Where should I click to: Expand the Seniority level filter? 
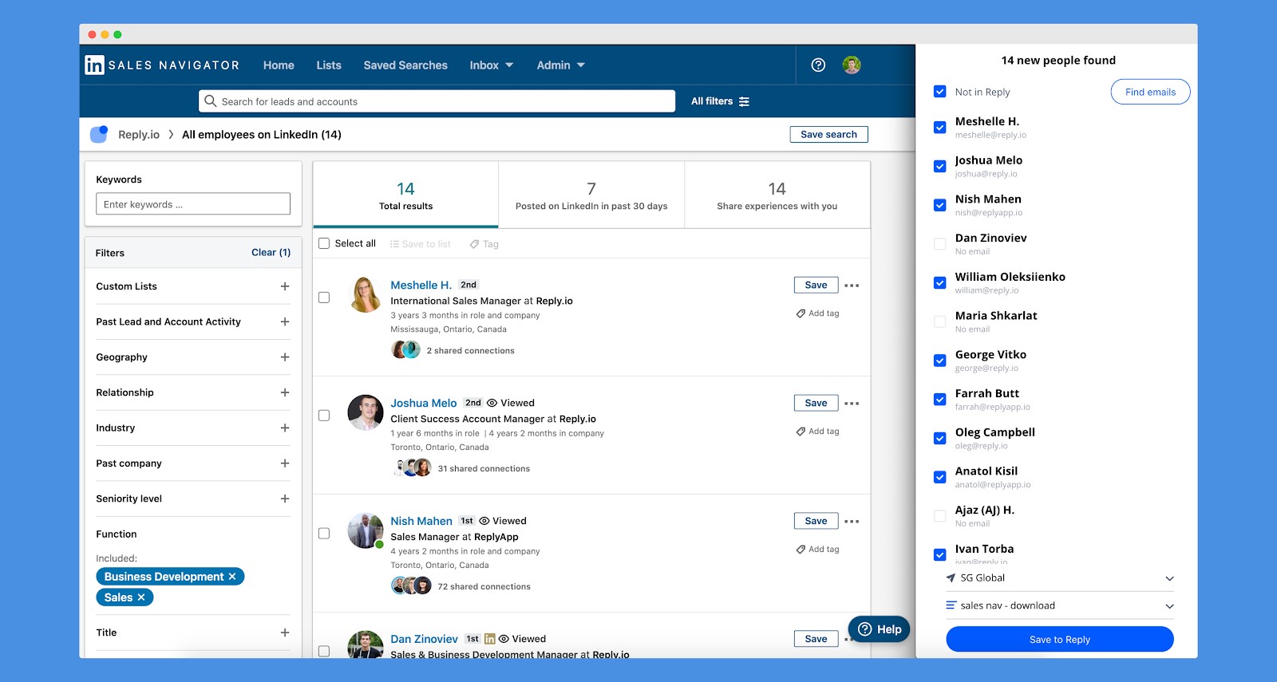click(x=285, y=499)
